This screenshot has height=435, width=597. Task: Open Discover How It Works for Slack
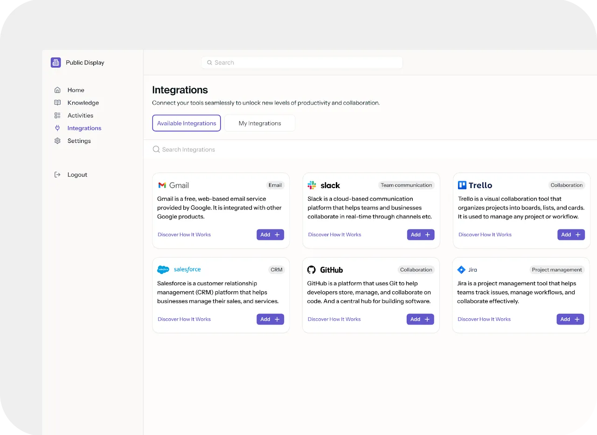coord(334,235)
